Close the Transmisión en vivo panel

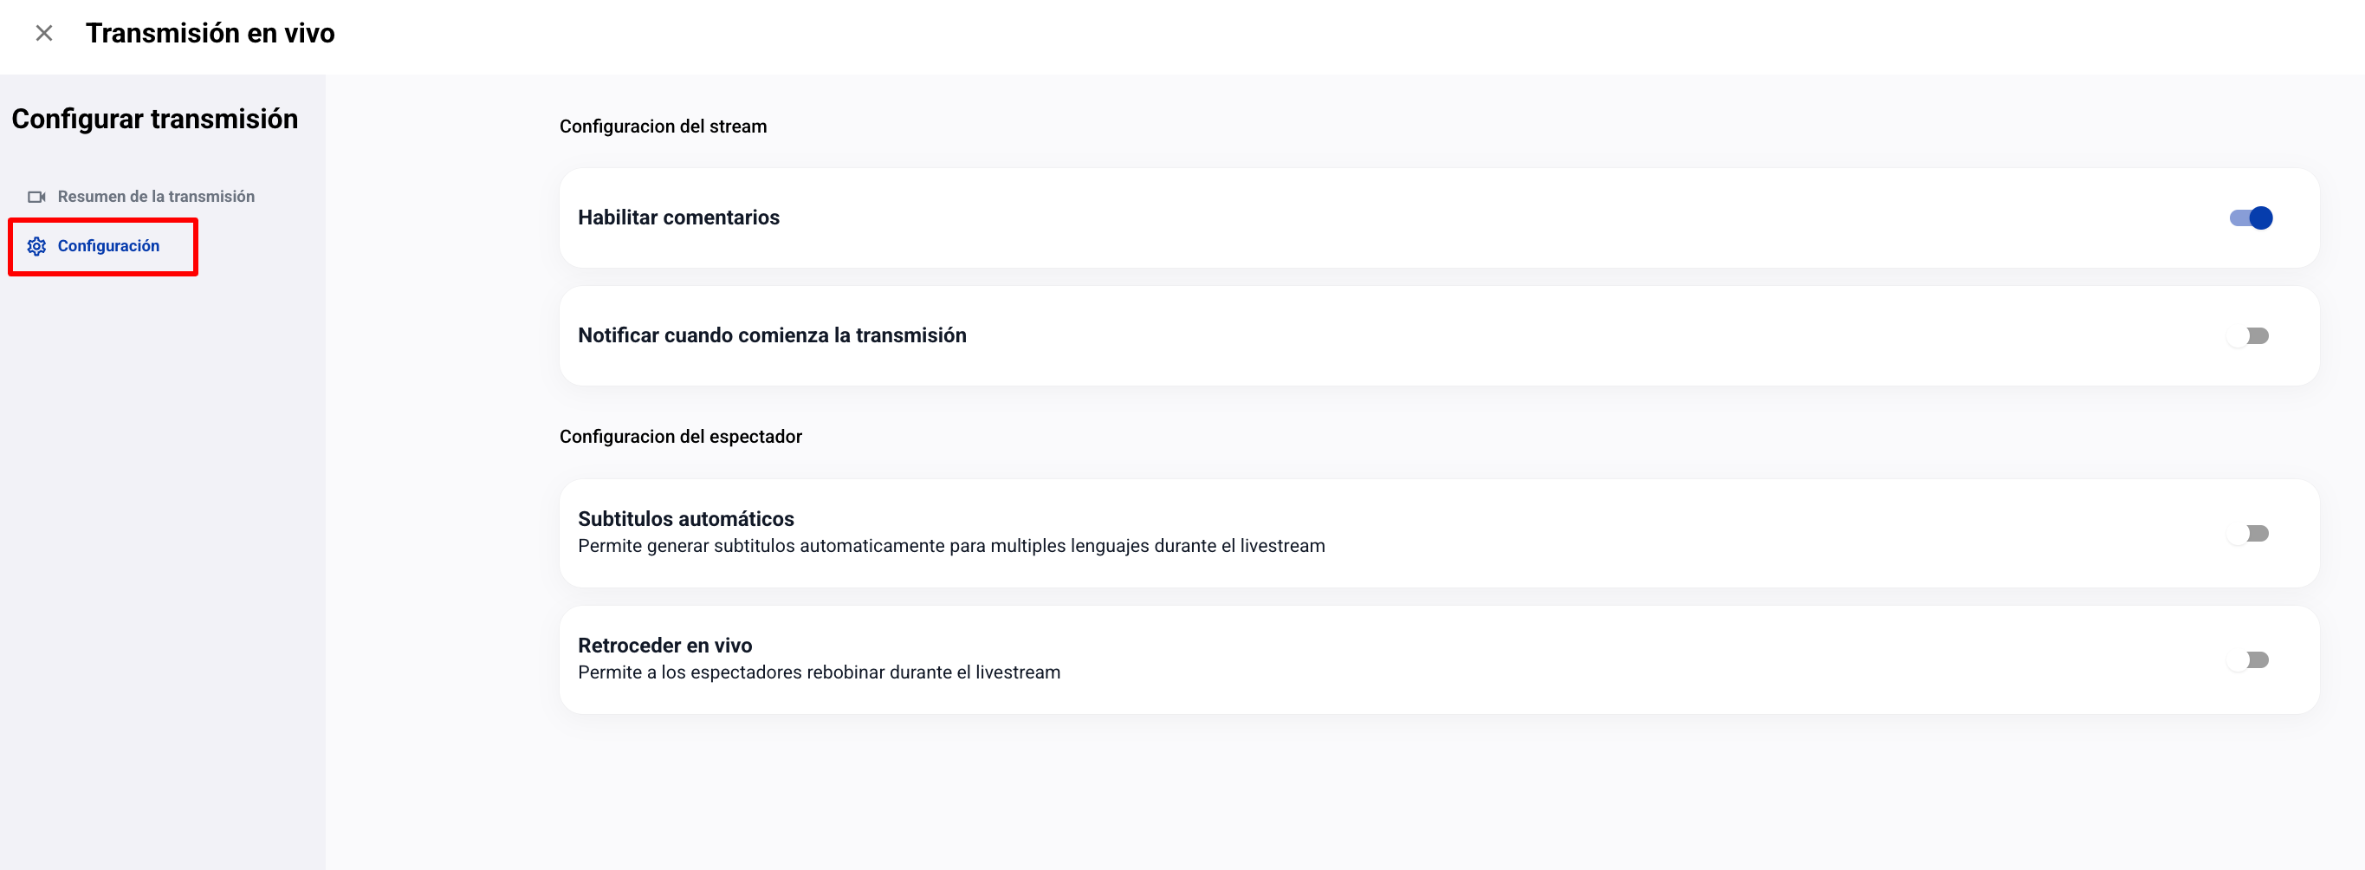pyautogui.click(x=43, y=33)
